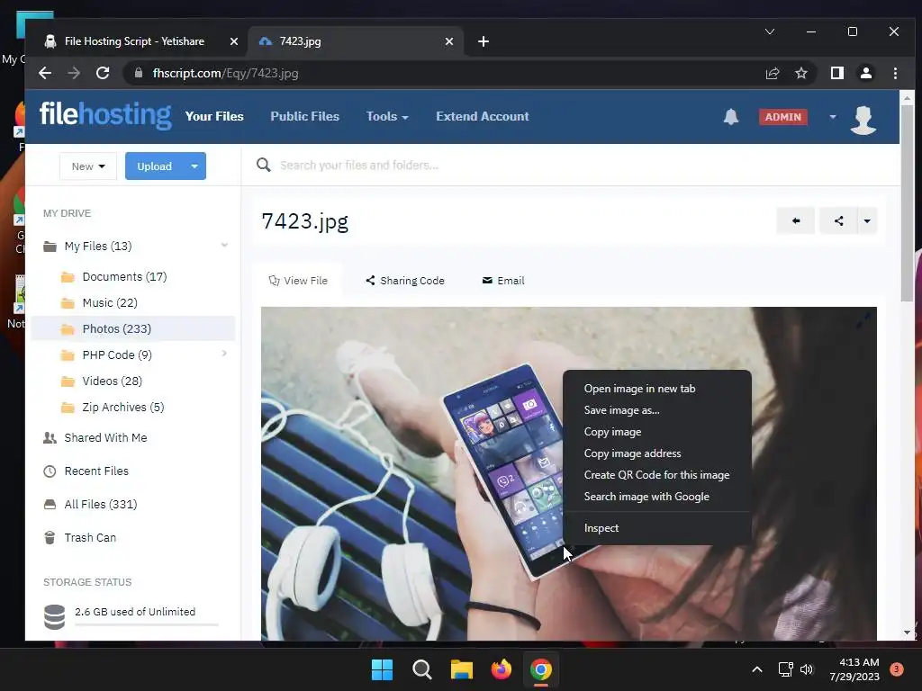This screenshot has width=922, height=691.
Task: Switch to the Email tab
Action: pos(503,281)
